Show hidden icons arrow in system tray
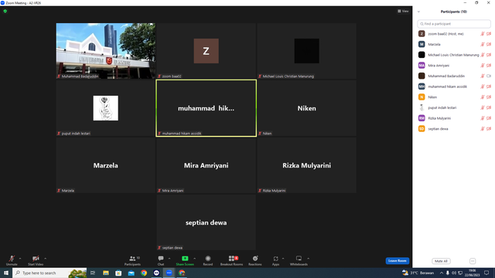The image size is (495, 278). (442, 273)
